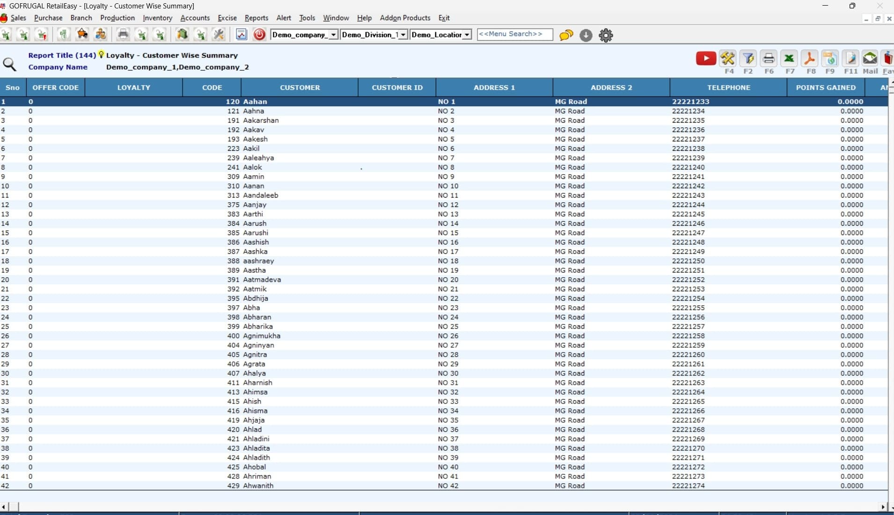Open the Excise menu
The width and height of the screenshot is (894, 515).
click(x=227, y=18)
